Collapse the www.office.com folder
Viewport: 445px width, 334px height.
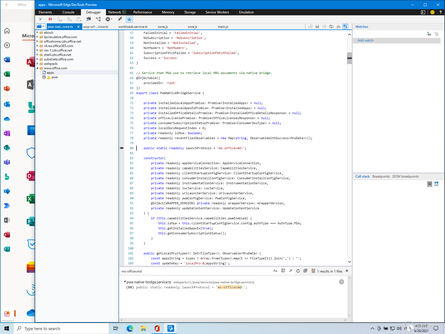point(38,68)
